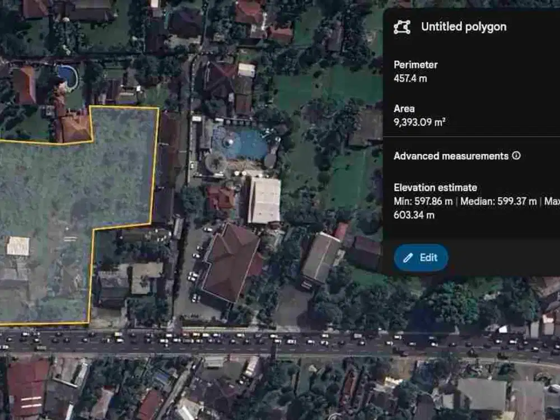The image size is (560, 420).
Task: Open the Advanced measurements info icon
Action: 516,156
